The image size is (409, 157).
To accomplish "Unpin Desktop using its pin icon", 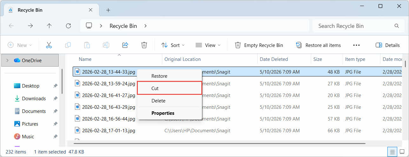I will click(55, 86).
